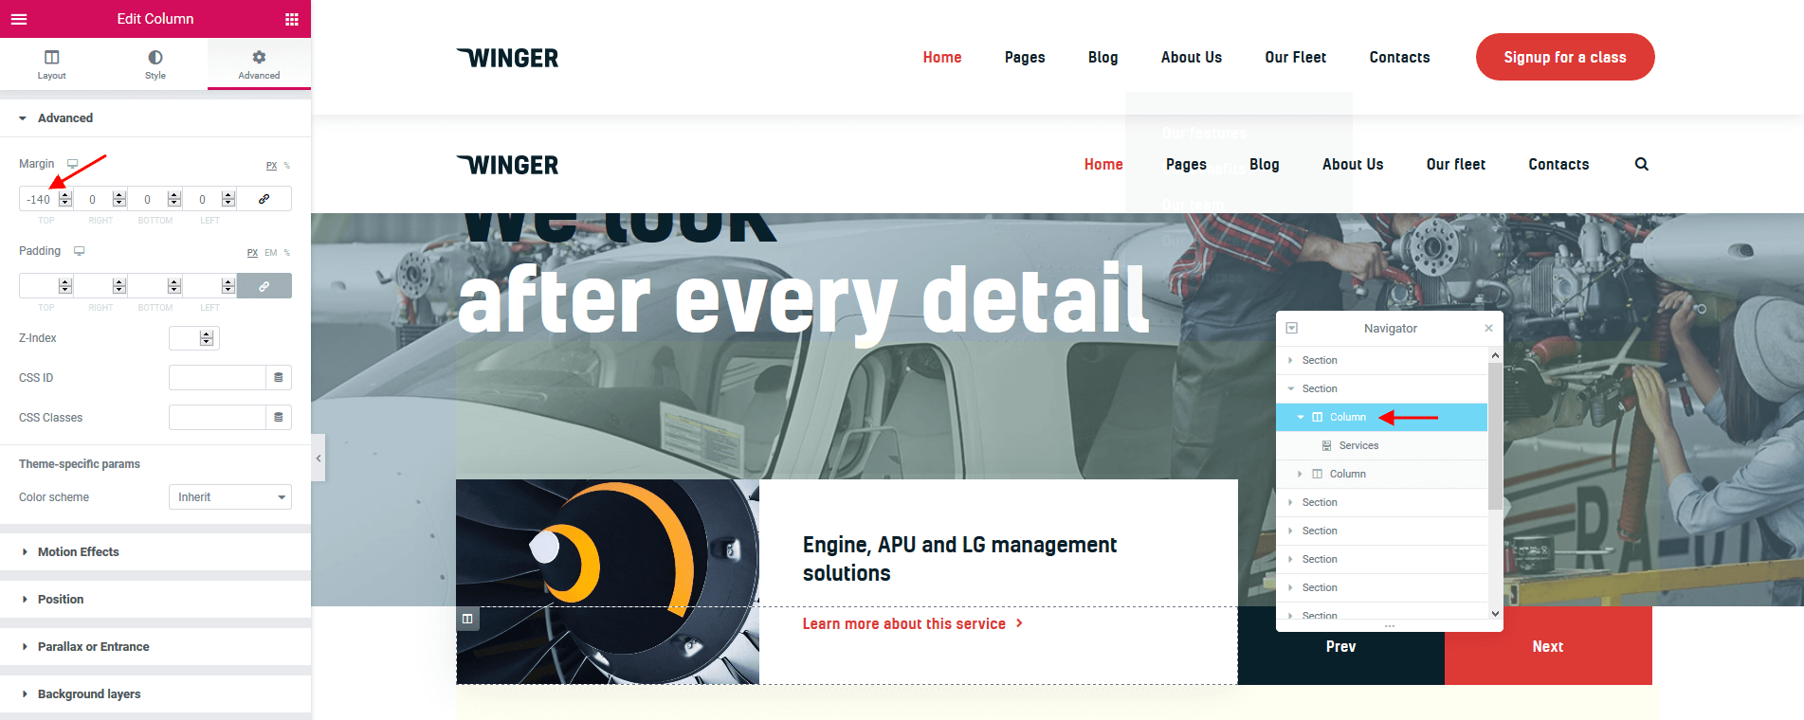Expand the Parallax or Entrance section
This screenshot has width=1804, height=720.
click(x=155, y=647)
